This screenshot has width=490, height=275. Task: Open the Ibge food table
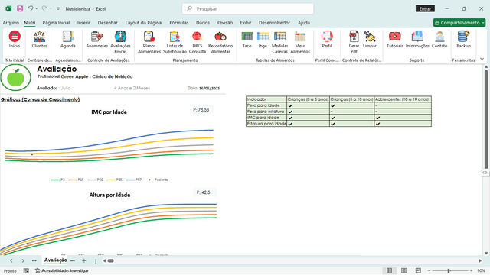coord(263,40)
